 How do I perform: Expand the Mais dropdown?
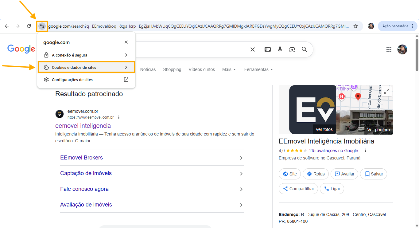click(x=229, y=69)
